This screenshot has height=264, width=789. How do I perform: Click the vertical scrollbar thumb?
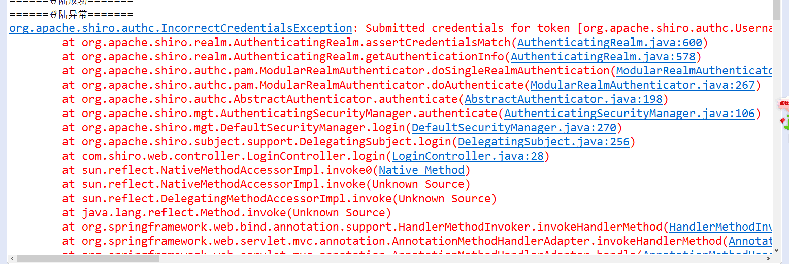776,10
